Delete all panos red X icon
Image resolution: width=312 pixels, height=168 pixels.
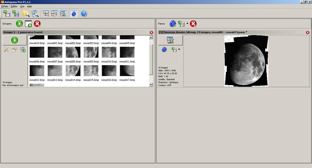pos(193,24)
